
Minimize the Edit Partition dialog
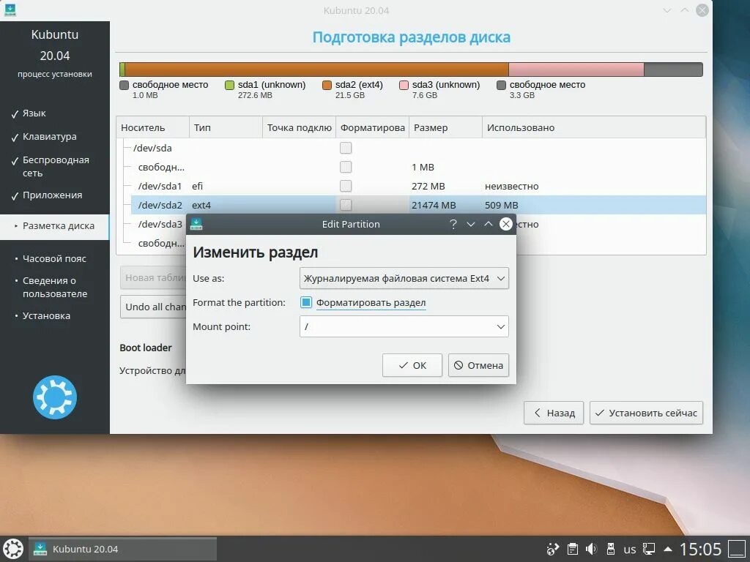click(x=471, y=224)
